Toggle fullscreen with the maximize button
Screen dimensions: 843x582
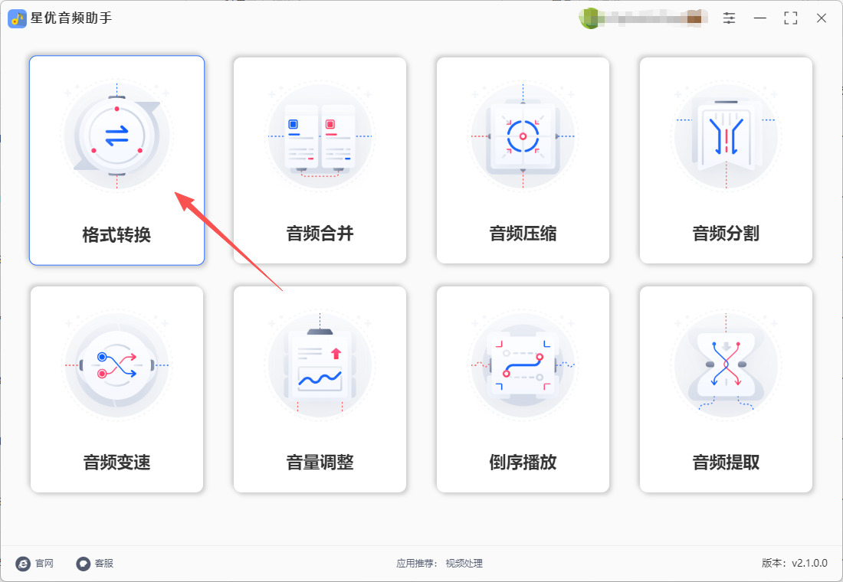tap(790, 18)
